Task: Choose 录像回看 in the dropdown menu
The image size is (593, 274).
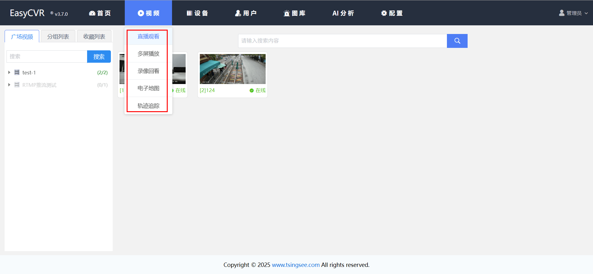Action: 148,71
